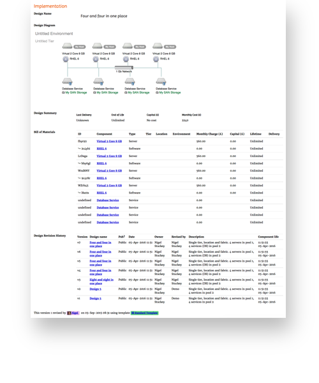This screenshot has height=383, width=319.
Task: Open the v6 Four and four in one place link
Action: point(100,253)
